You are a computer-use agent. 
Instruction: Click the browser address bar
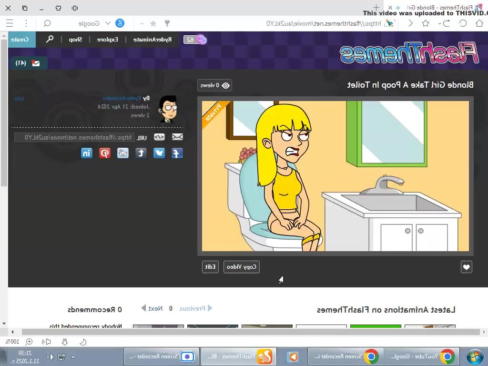click(324, 23)
